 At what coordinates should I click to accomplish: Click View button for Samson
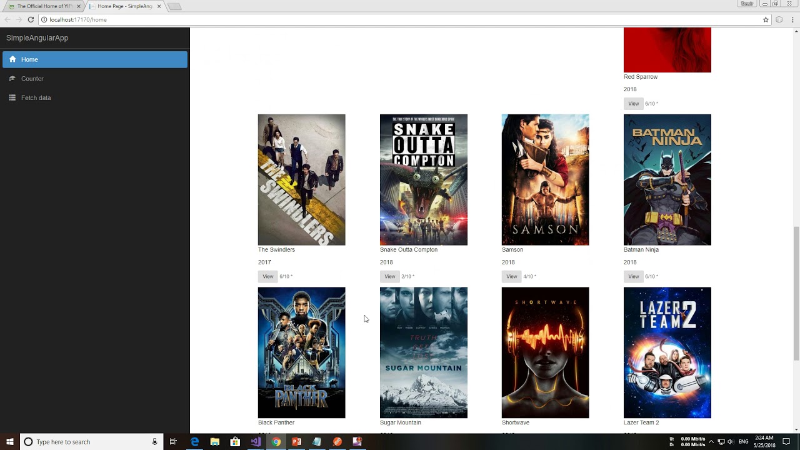coord(511,276)
